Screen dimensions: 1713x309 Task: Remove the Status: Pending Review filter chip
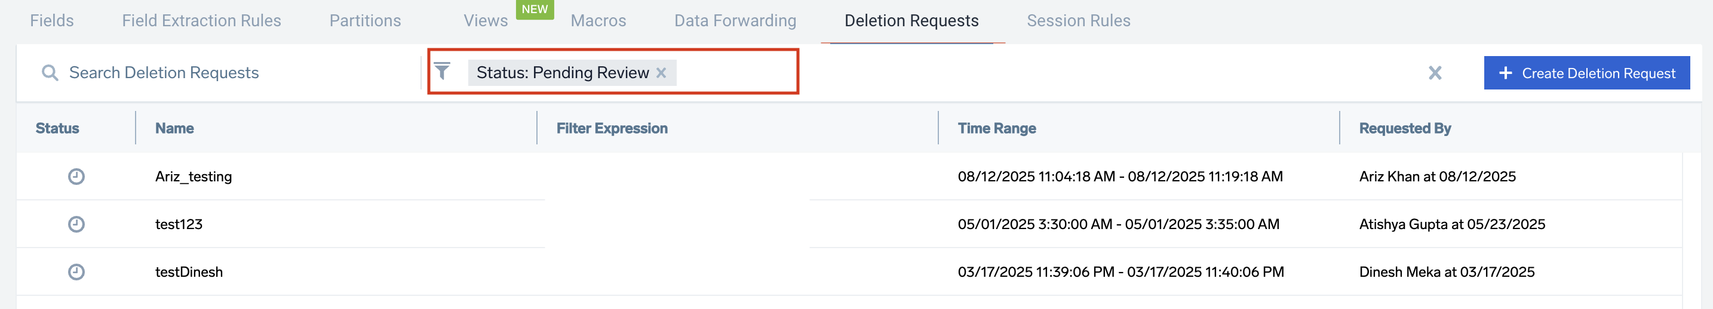[x=661, y=72]
